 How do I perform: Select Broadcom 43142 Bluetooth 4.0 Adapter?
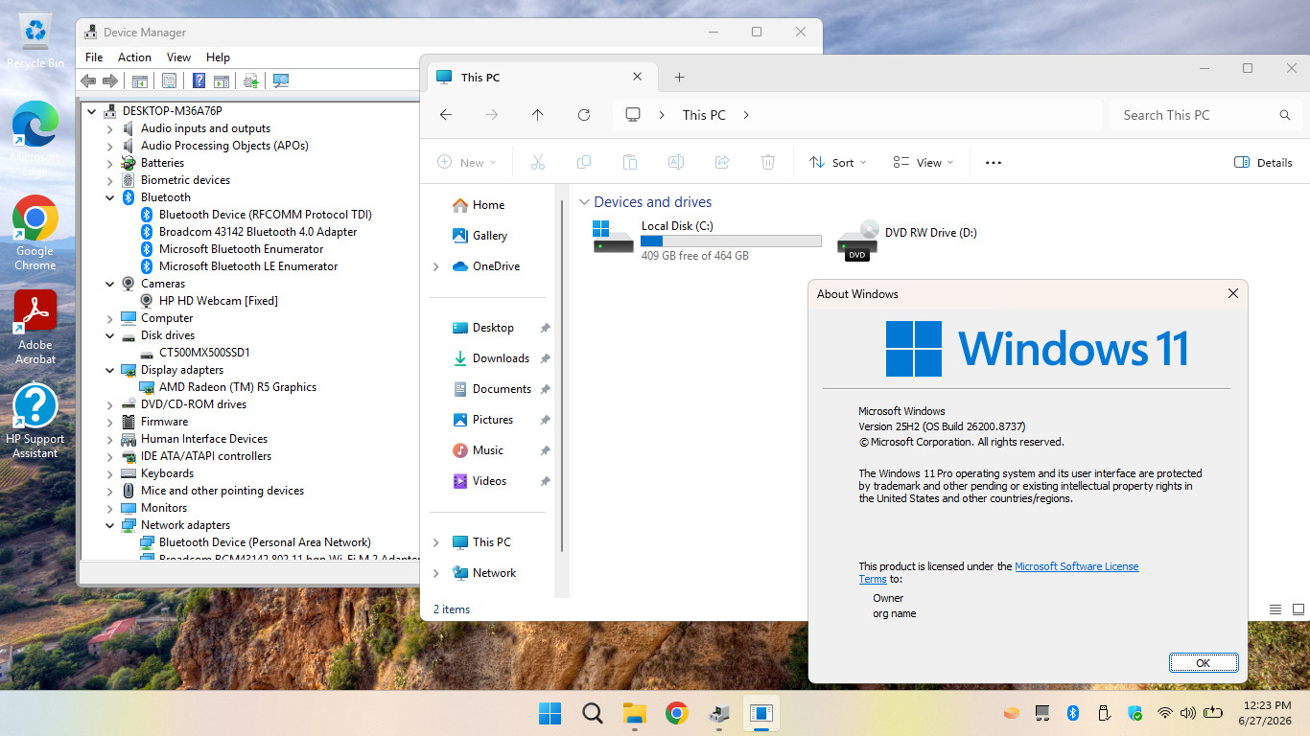coord(258,232)
